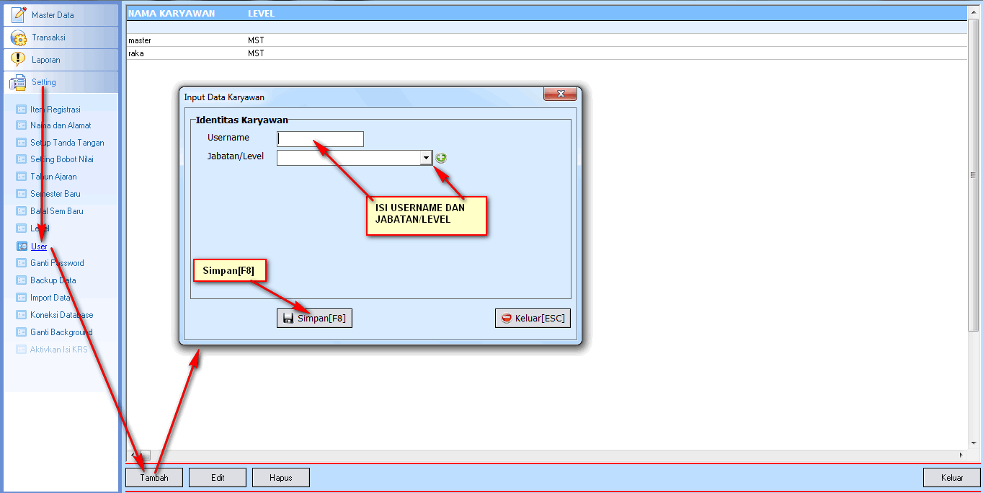Click the icon beside Batal Sem Baru

point(22,211)
